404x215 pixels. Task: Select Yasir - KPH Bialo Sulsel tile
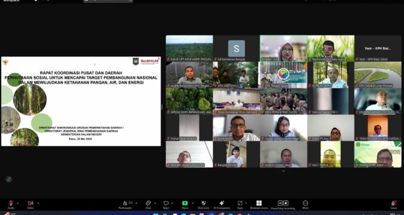(378, 48)
